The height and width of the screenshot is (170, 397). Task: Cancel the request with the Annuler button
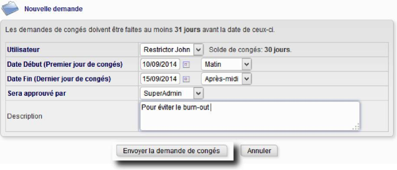pos(259,151)
